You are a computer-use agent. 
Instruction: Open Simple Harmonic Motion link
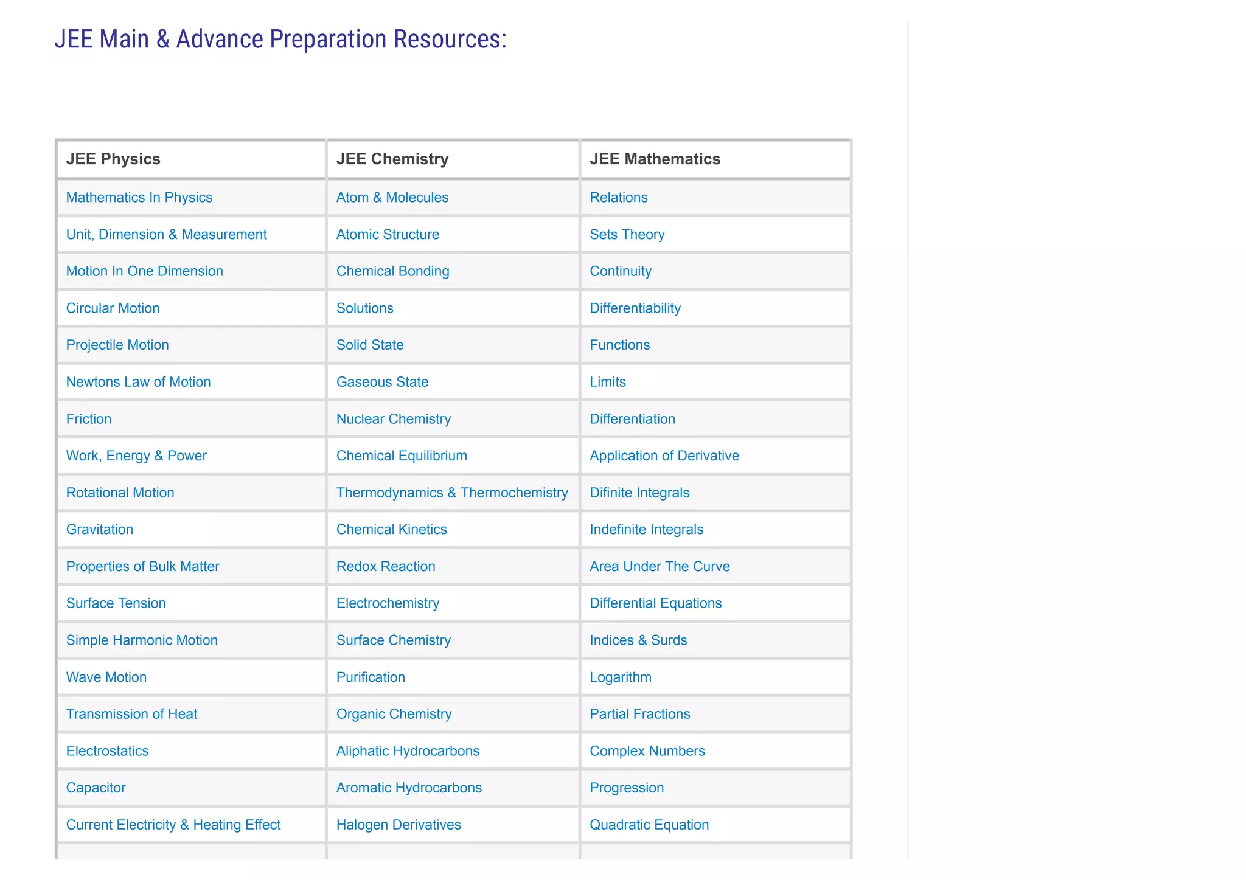click(x=142, y=640)
